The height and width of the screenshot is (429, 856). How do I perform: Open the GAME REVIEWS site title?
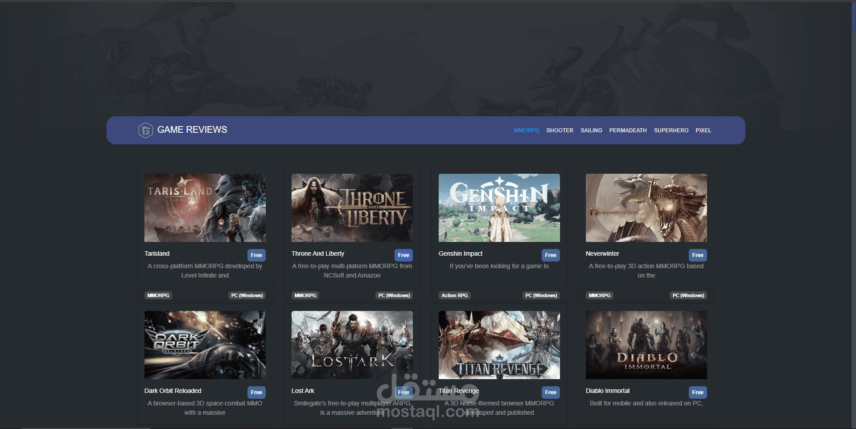(x=192, y=130)
